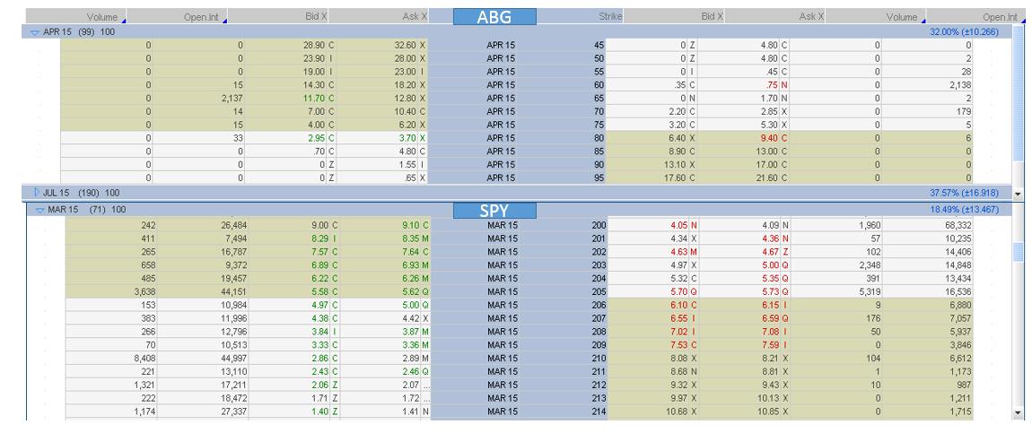Screen dimensions: 1032x433
Task: Click SPY put volume 1,960
Action: tap(870, 225)
